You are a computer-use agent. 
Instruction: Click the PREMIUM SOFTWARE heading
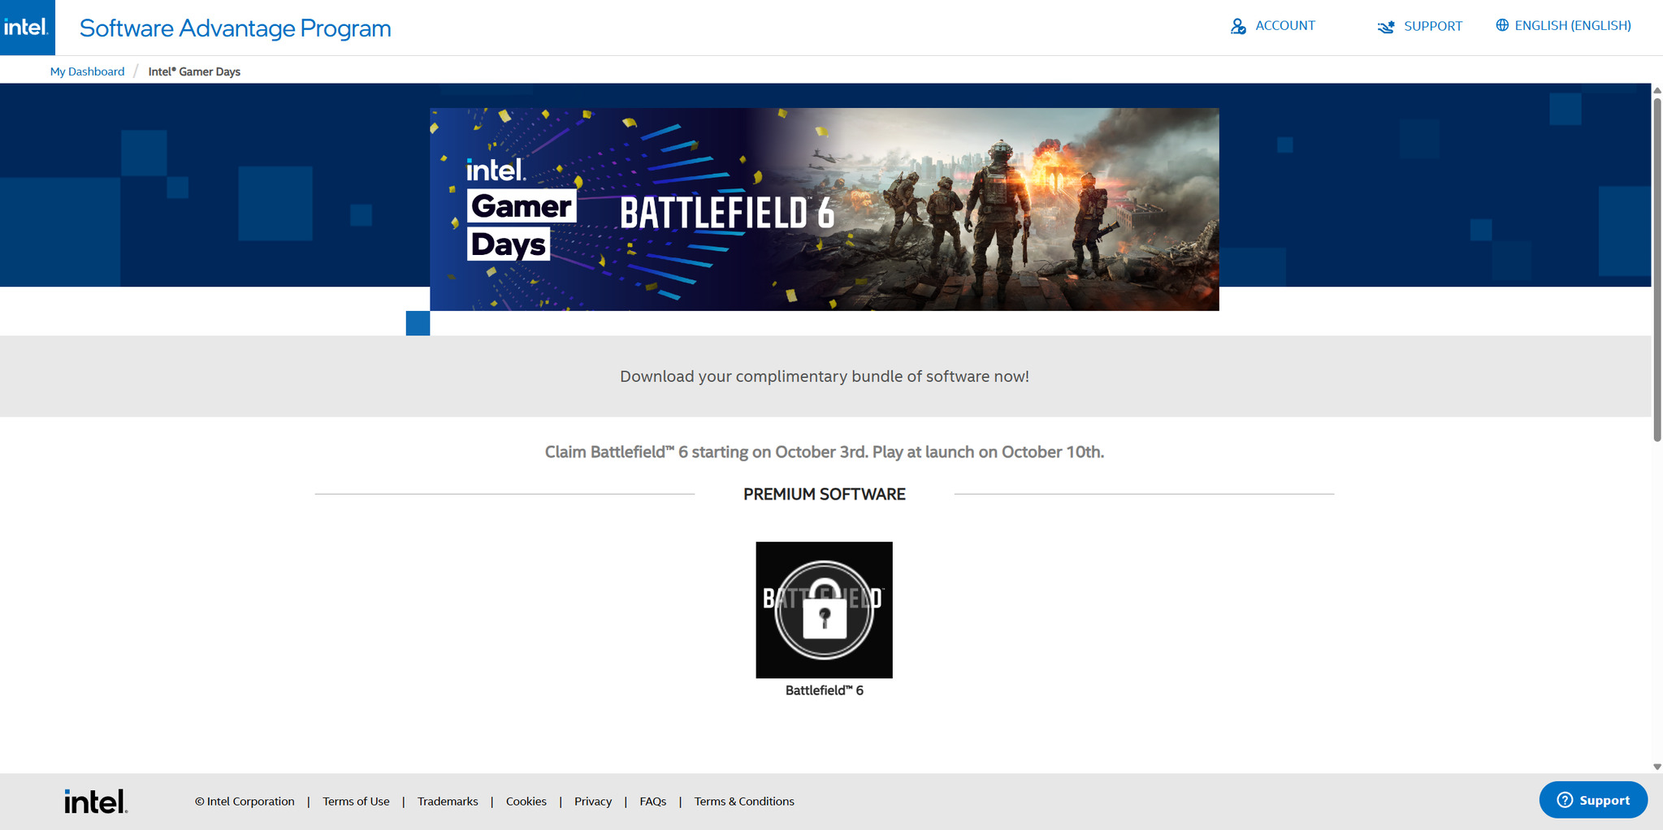(825, 495)
